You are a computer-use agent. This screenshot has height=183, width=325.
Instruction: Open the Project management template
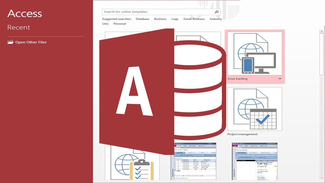click(x=255, y=109)
